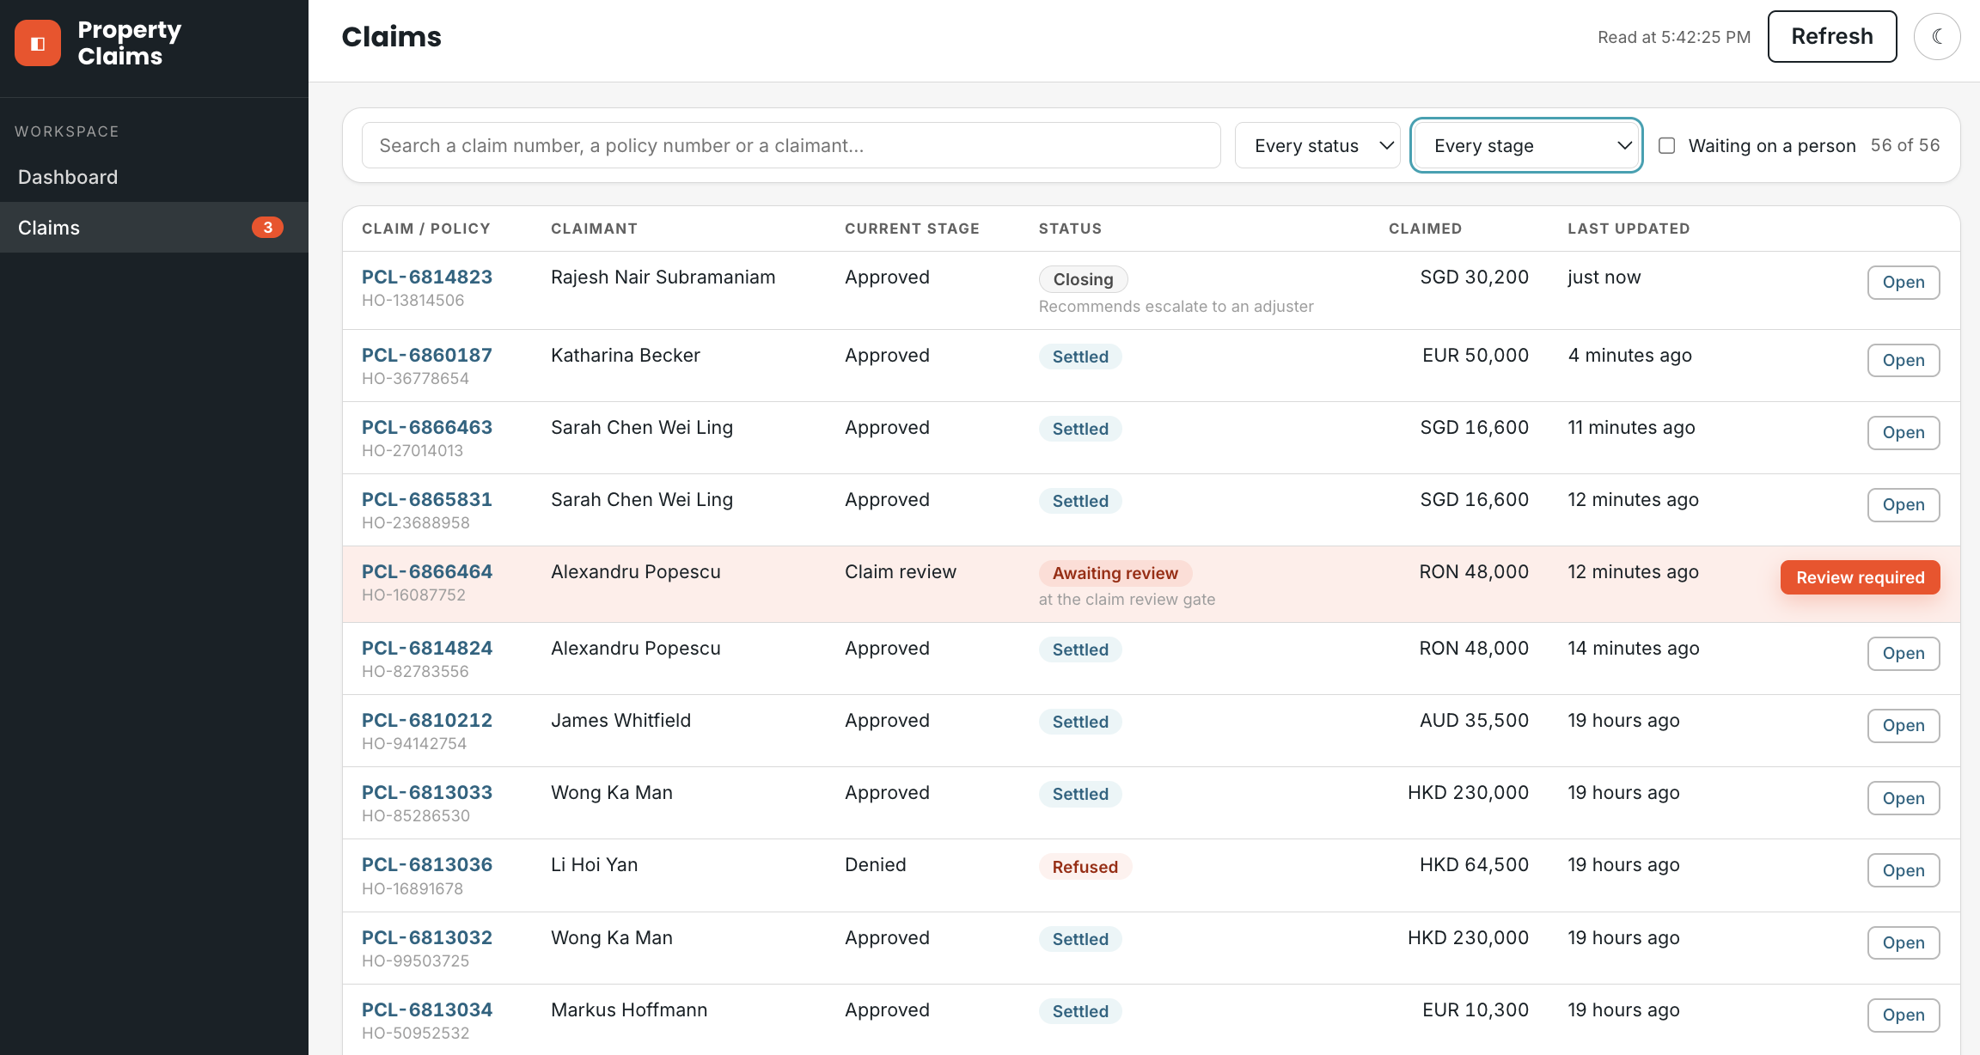The image size is (1980, 1055).
Task: Click the Claimant column header
Action: pyautogui.click(x=594, y=229)
